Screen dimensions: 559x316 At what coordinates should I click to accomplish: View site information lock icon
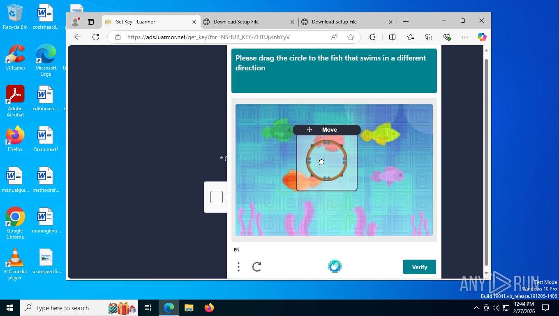point(118,37)
